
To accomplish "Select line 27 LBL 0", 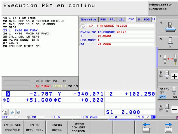I will point(11,43).
